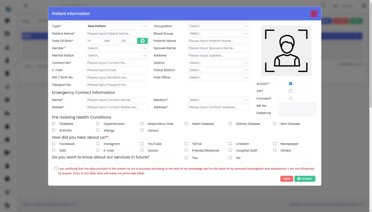Click the page vertical scrollbar
Image resolution: width=372 pixels, height=212 pixels.
370,62
